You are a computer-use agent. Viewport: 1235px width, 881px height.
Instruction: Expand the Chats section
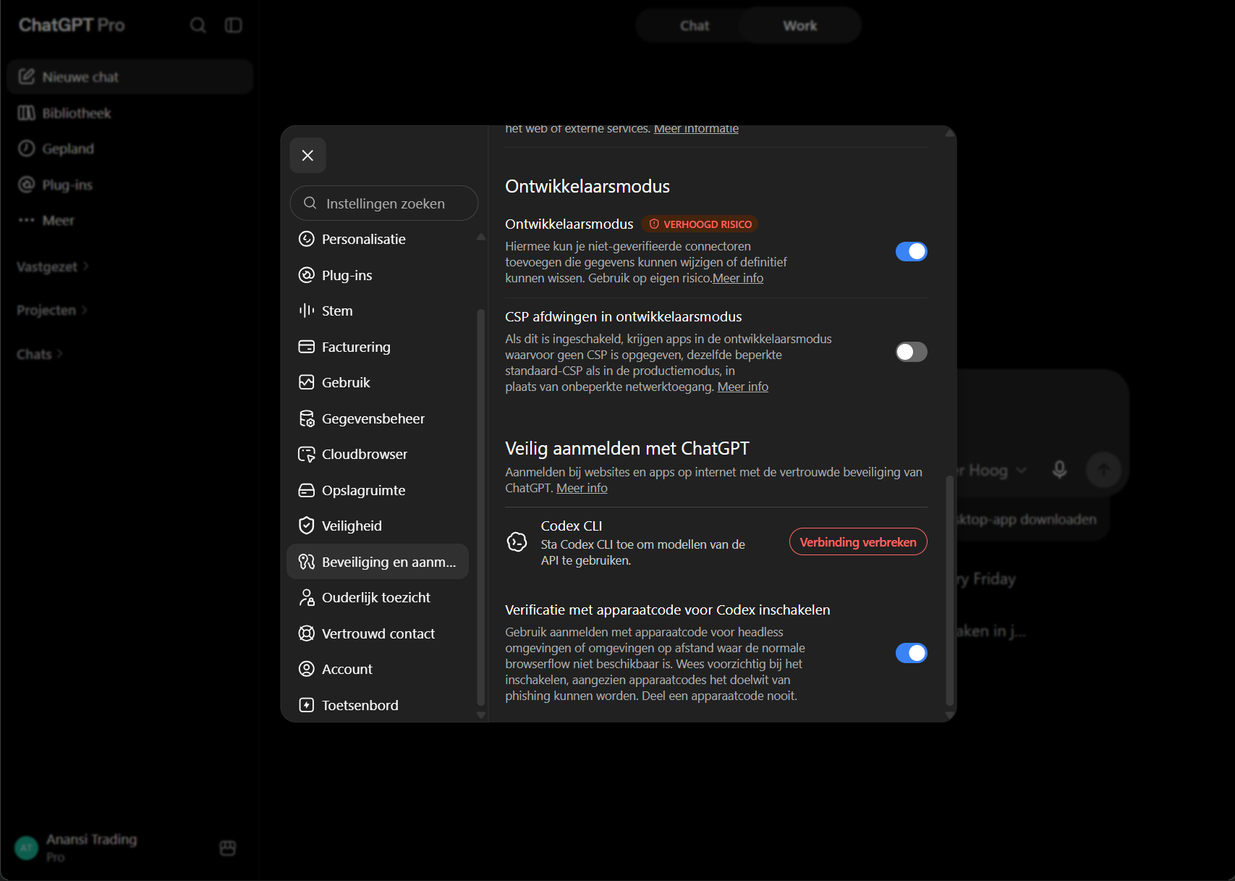point(40,354)
